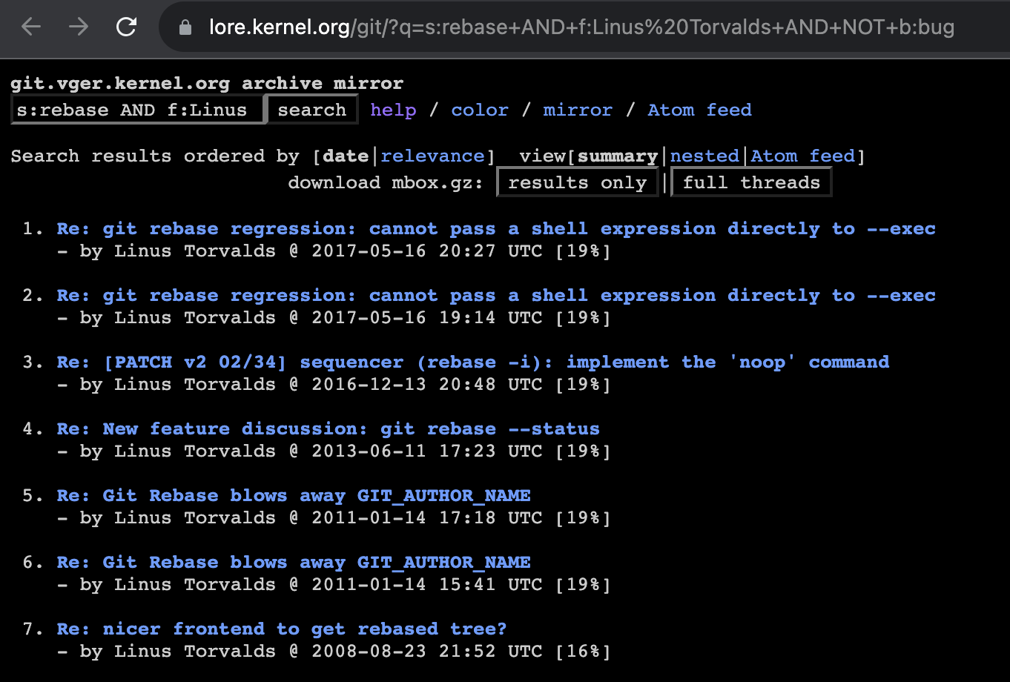Order results by date

pos(346,156)
